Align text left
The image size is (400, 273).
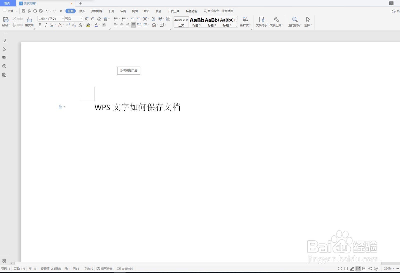coord(116,25)
